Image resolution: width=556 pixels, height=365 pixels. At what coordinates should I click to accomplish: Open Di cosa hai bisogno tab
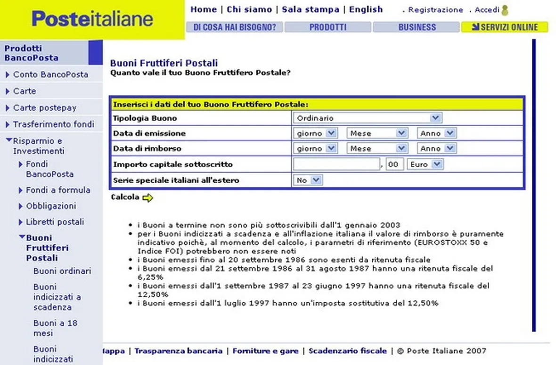[x=234, y=27]
